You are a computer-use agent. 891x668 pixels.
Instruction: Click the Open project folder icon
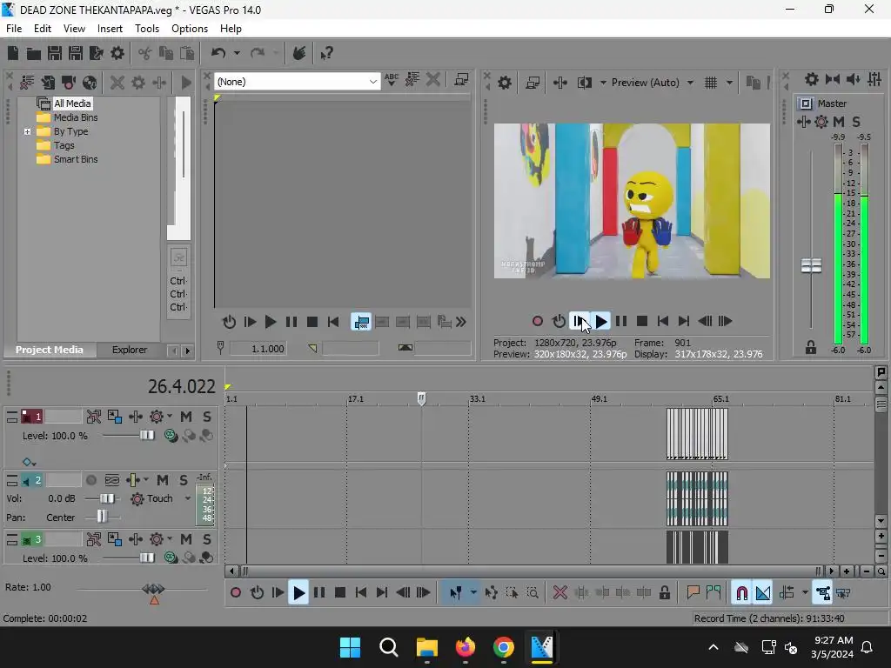(34, 53)
